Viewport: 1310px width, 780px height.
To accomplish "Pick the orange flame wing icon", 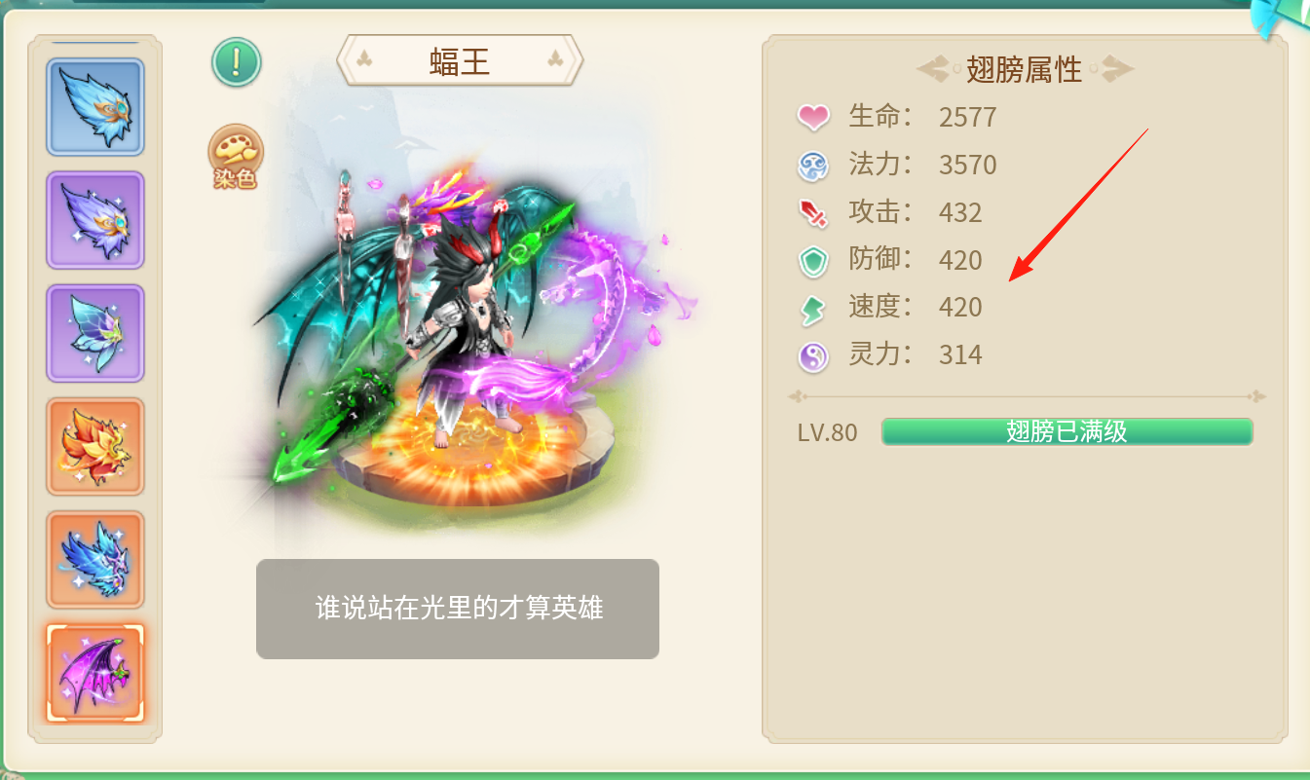I will click(x=95, y=446).
